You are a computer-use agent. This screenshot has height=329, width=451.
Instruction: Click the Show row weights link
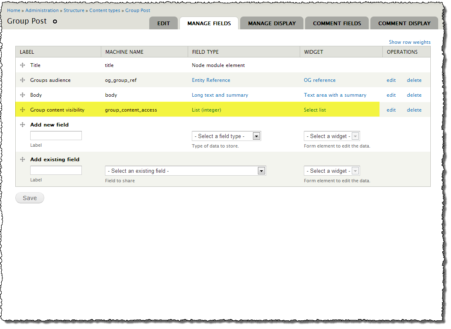pyautogui.click(x=409, y=42)
